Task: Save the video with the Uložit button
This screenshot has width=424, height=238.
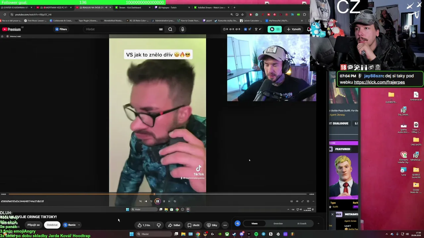Action: (193, 225)
